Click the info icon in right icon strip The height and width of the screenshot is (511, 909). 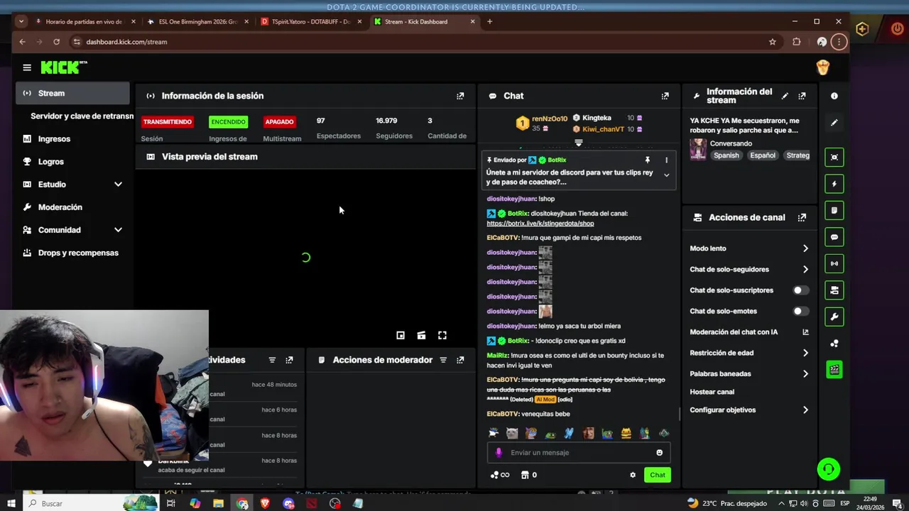click(x=834, y=96)
